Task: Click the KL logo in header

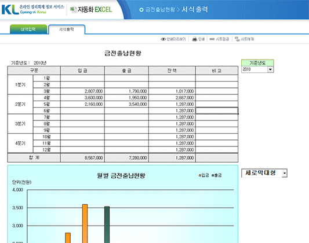Action: point(10,9)
